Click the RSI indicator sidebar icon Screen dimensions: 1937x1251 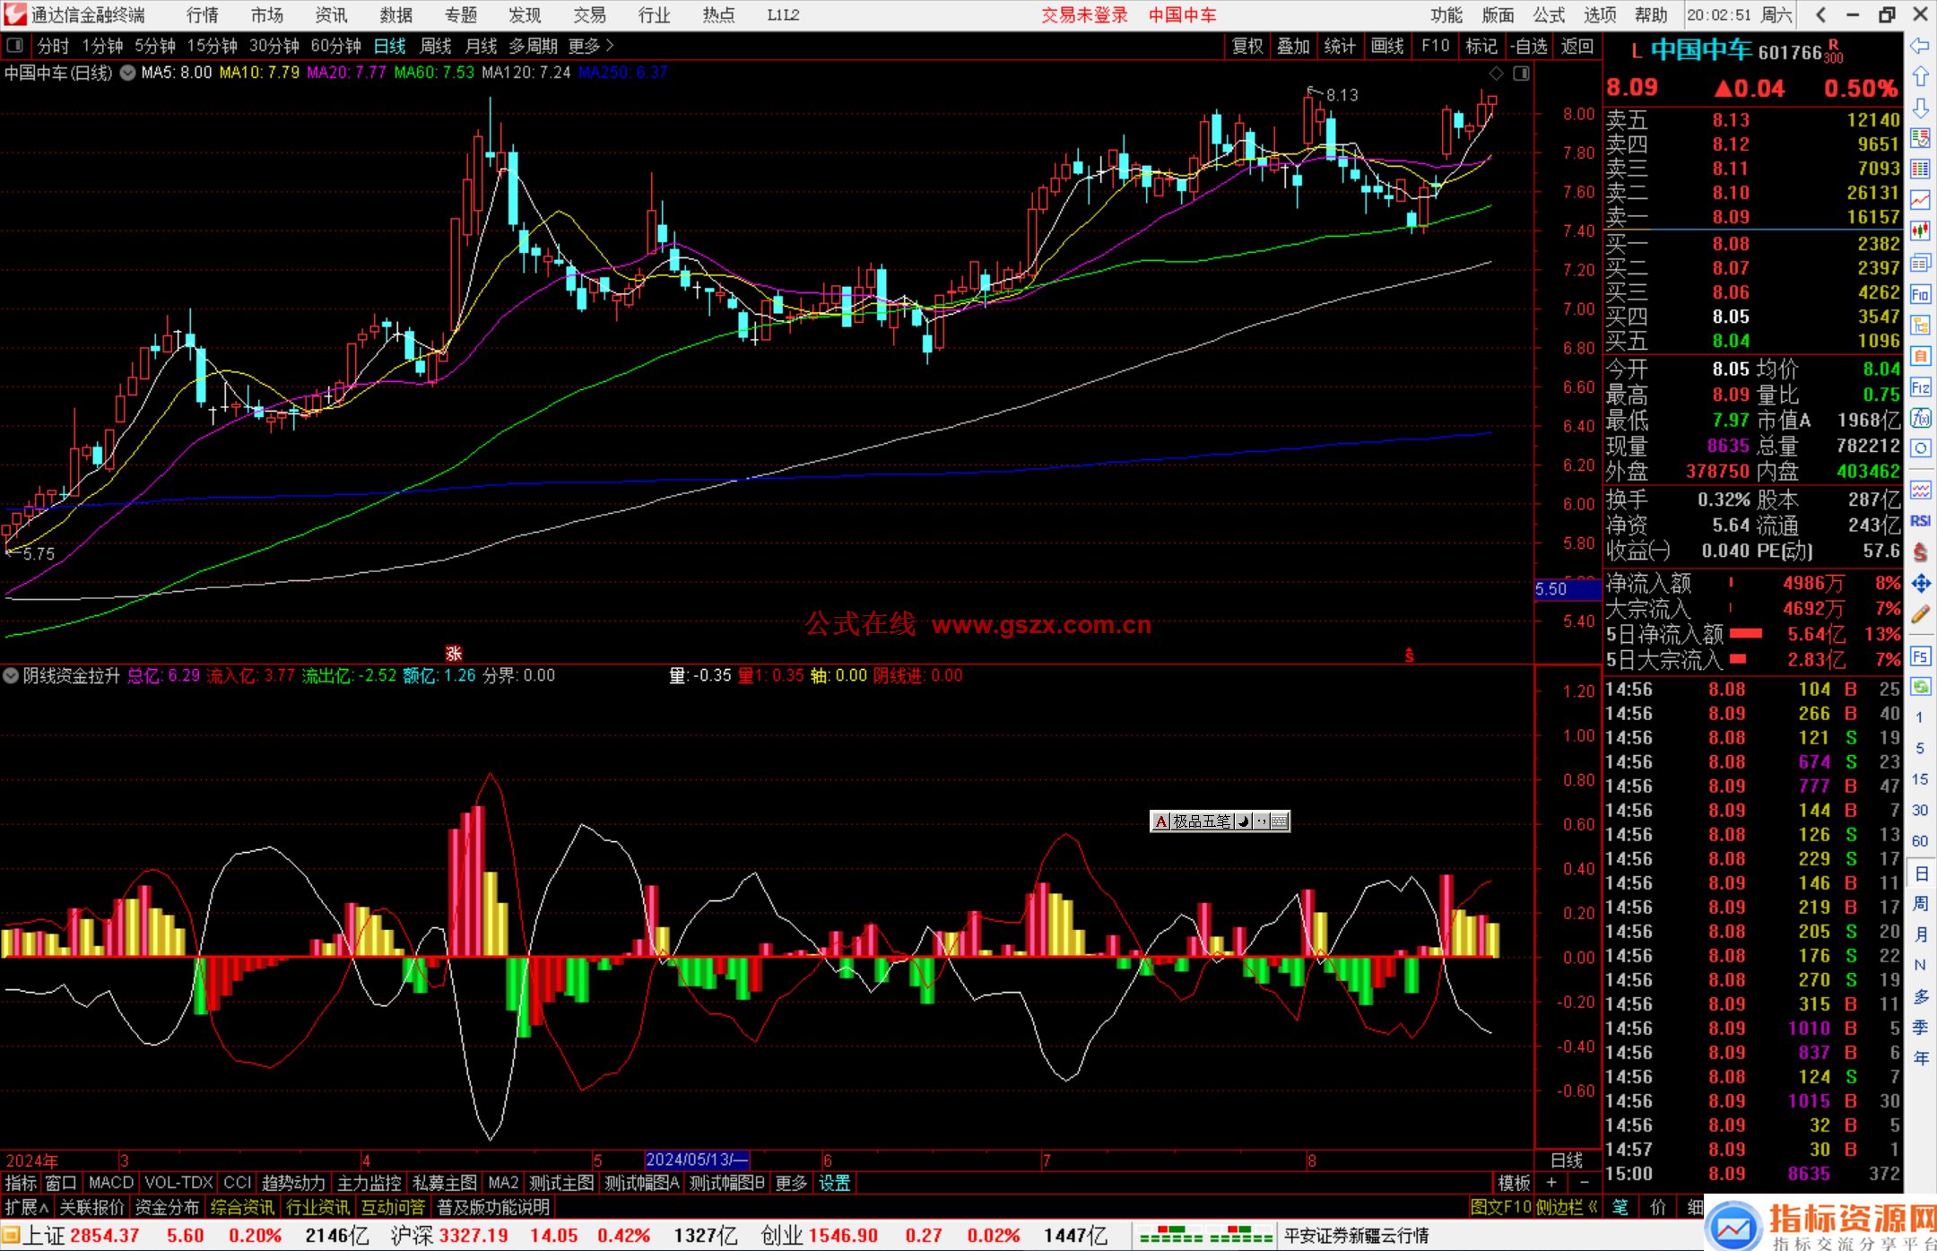coord(1920,521)
